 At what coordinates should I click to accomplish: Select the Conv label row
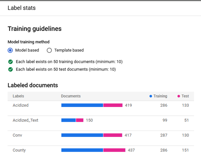pyautogui.click(x=17, y=135)
